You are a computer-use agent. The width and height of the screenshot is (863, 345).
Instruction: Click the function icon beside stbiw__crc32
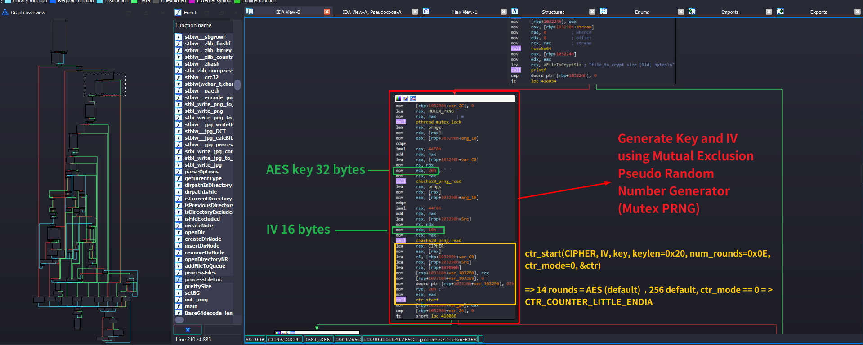click(x=179, y=77)
